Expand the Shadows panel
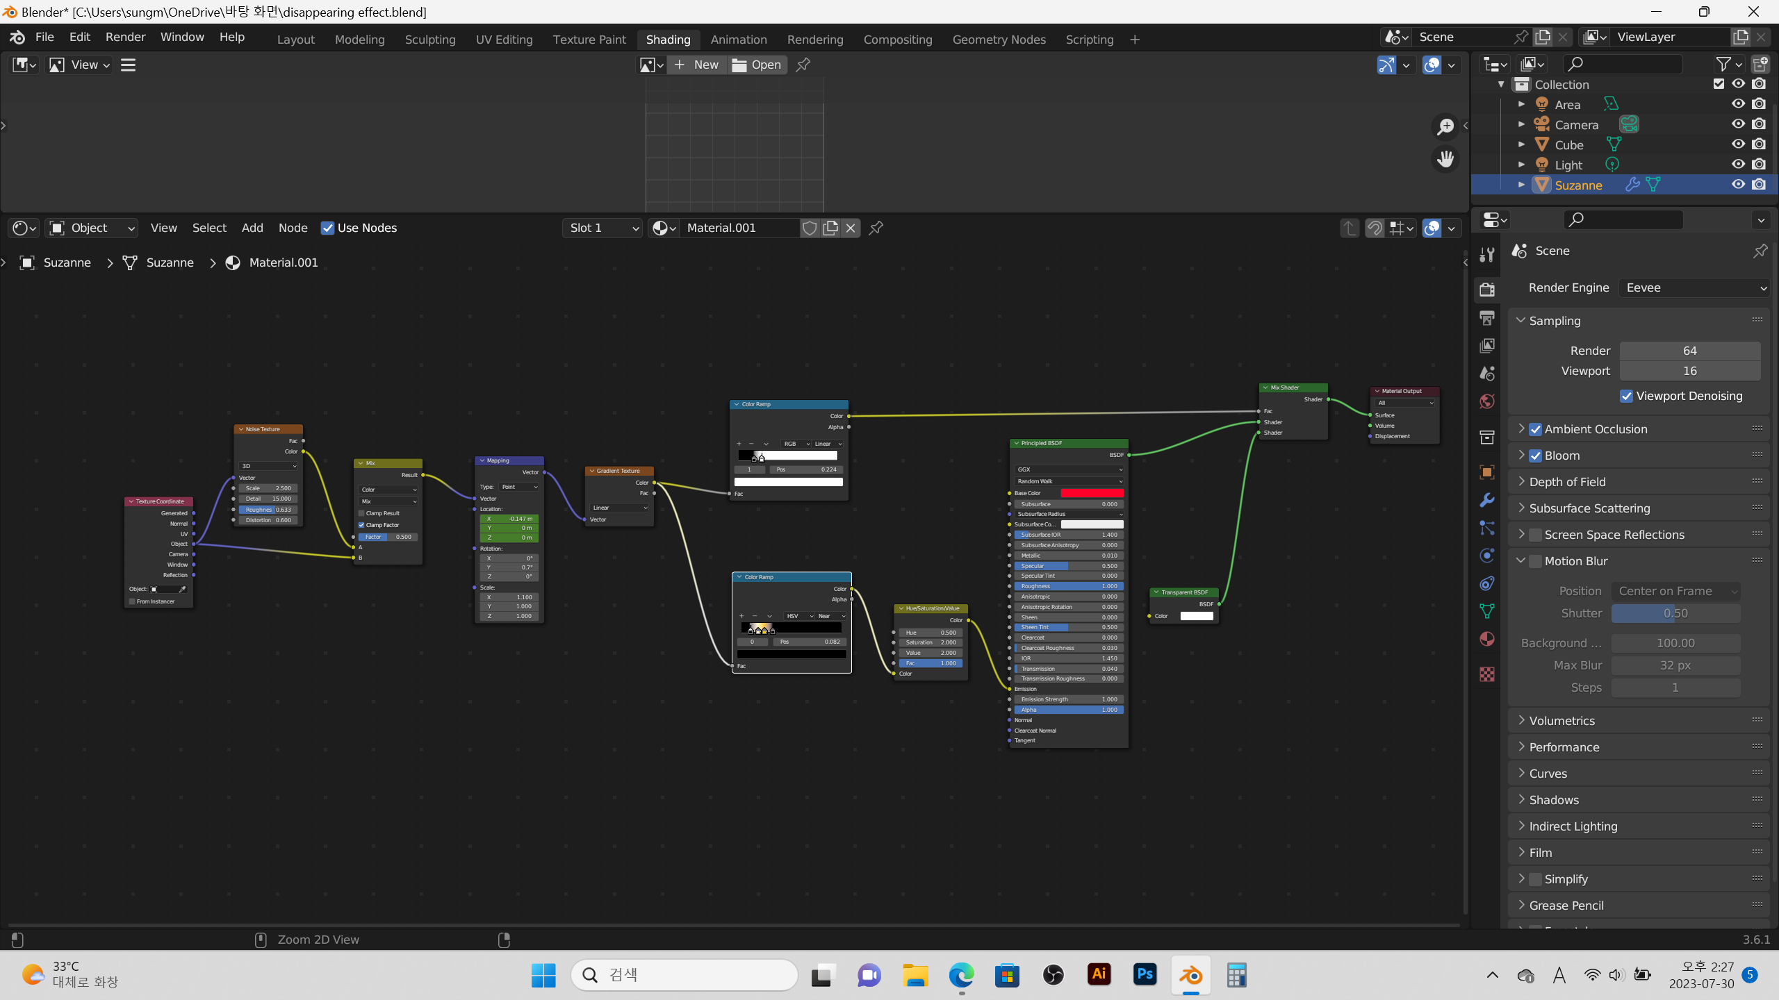This screenshot has height=1000, width=1779. click(x=1554, y=800)
